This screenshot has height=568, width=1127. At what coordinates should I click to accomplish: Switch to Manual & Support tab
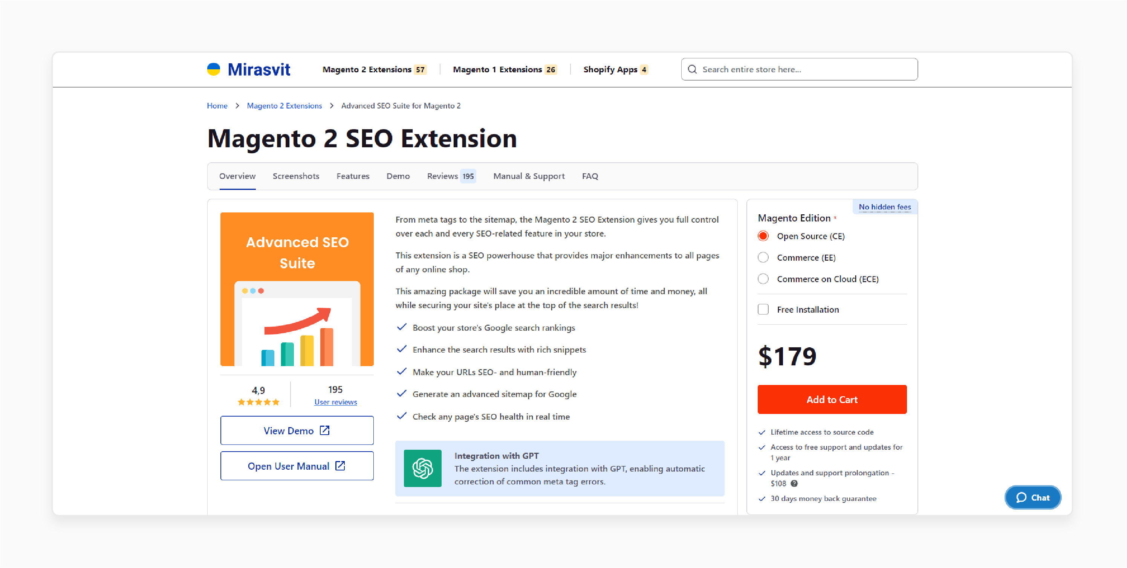[529, 176]
